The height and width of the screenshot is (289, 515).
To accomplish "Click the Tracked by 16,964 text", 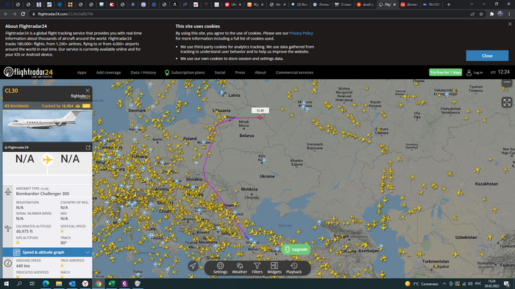I will (x=57, y=106).
